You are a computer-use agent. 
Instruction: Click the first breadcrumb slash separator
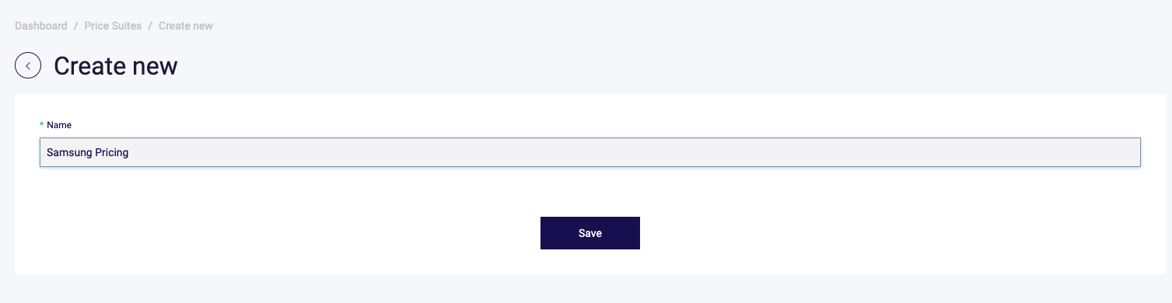click(76, 26)
